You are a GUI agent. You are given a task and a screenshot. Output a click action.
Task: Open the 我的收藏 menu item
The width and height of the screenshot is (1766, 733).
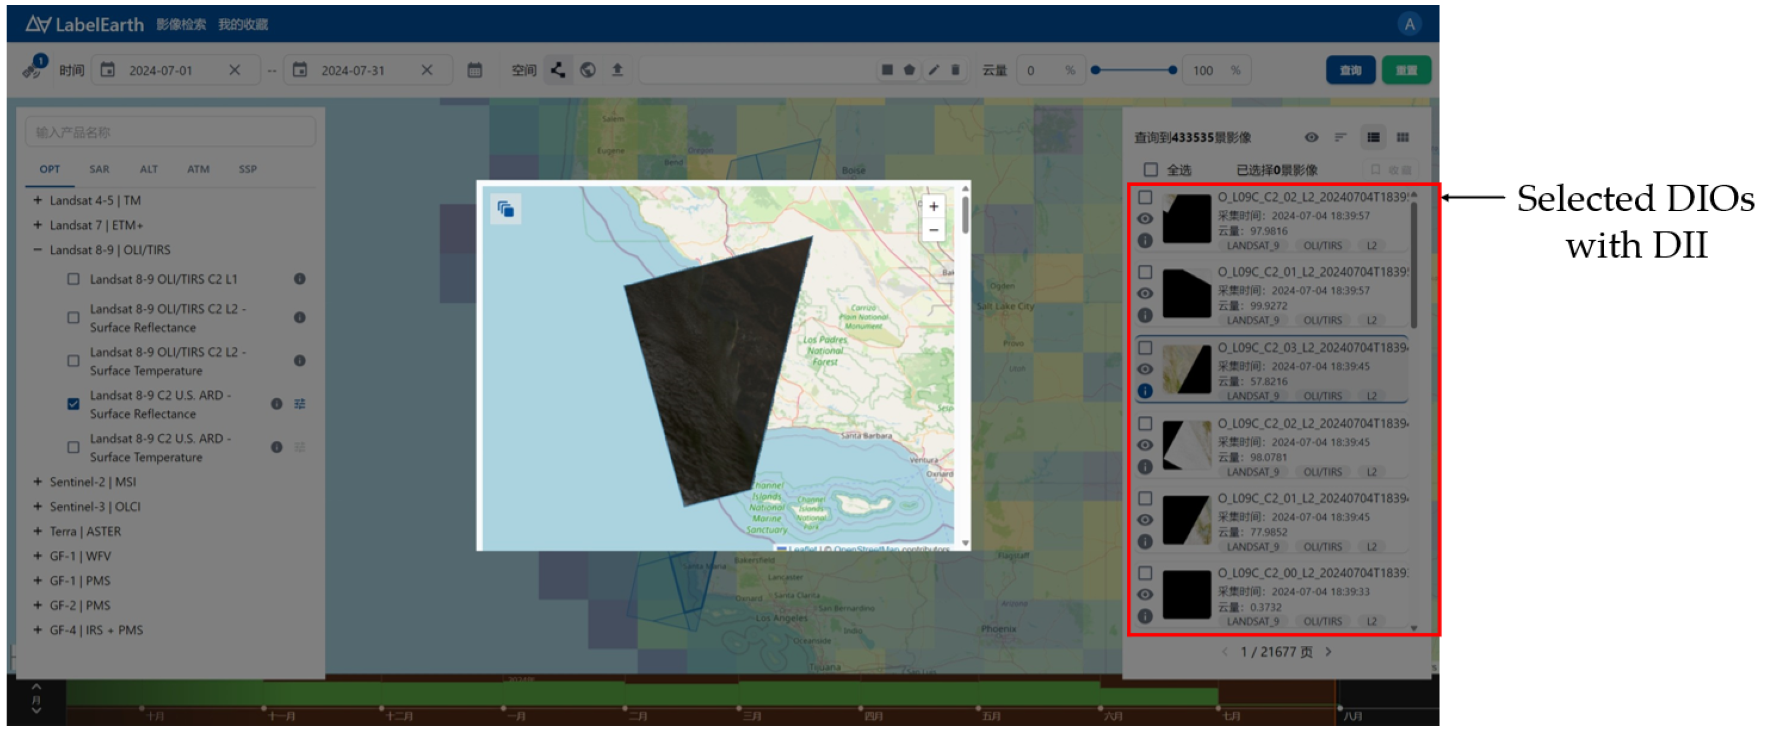[x=243, y=23]
